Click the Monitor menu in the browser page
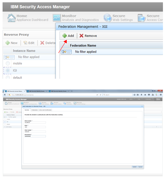Image resolution: width=165 pixels, height=177 pixels. pyautogui.click(x=29, y=103)
